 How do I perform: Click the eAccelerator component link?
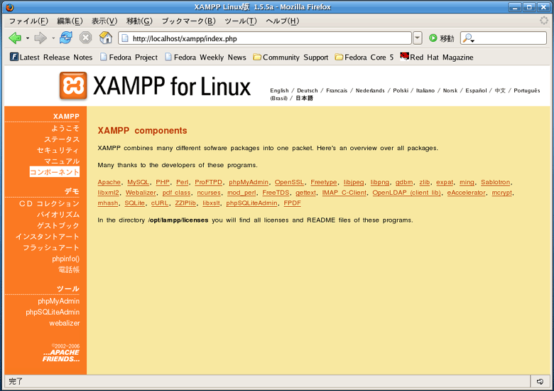(x=466, y=193)
